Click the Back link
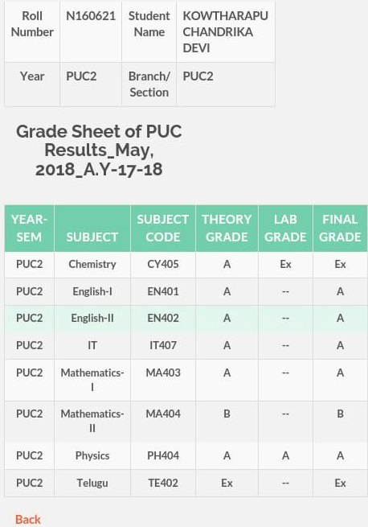 click(28, 519)
